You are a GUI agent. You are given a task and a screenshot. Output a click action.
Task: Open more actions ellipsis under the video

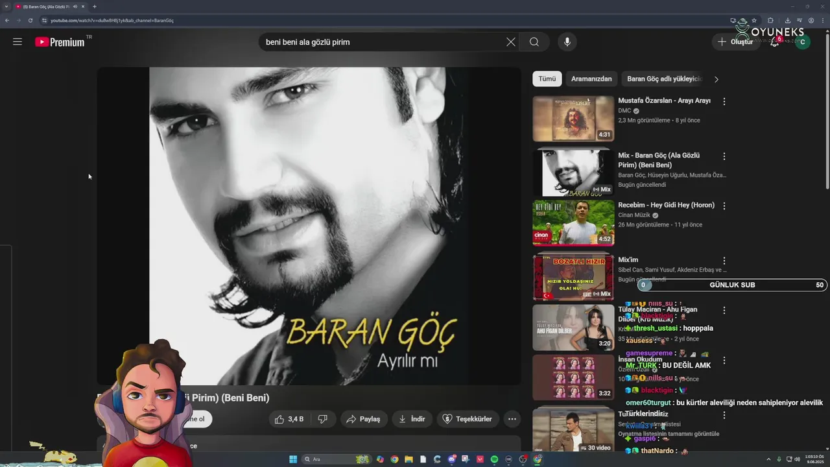(512, 419)
